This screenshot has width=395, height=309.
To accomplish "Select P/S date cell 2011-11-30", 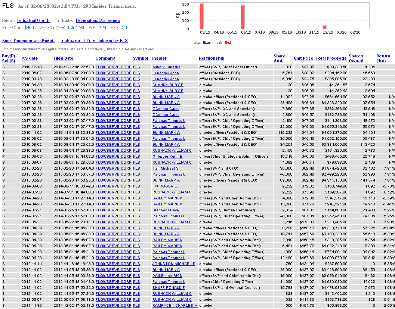I will [x=31, y=306].
